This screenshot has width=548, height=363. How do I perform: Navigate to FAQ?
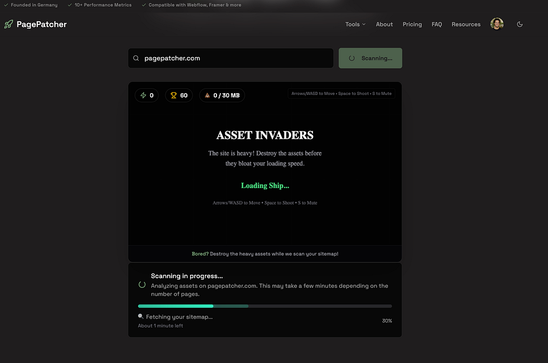[437, 24]
